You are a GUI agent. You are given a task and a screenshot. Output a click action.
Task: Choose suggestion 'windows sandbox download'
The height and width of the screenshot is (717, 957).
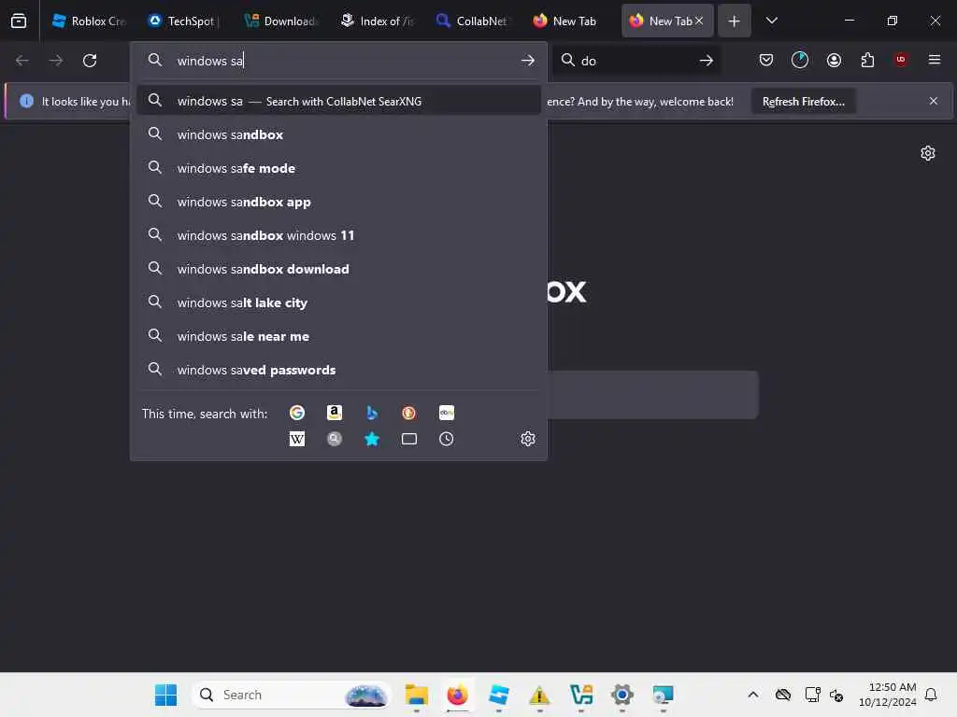pyautogui.click(x=338, y=269)
